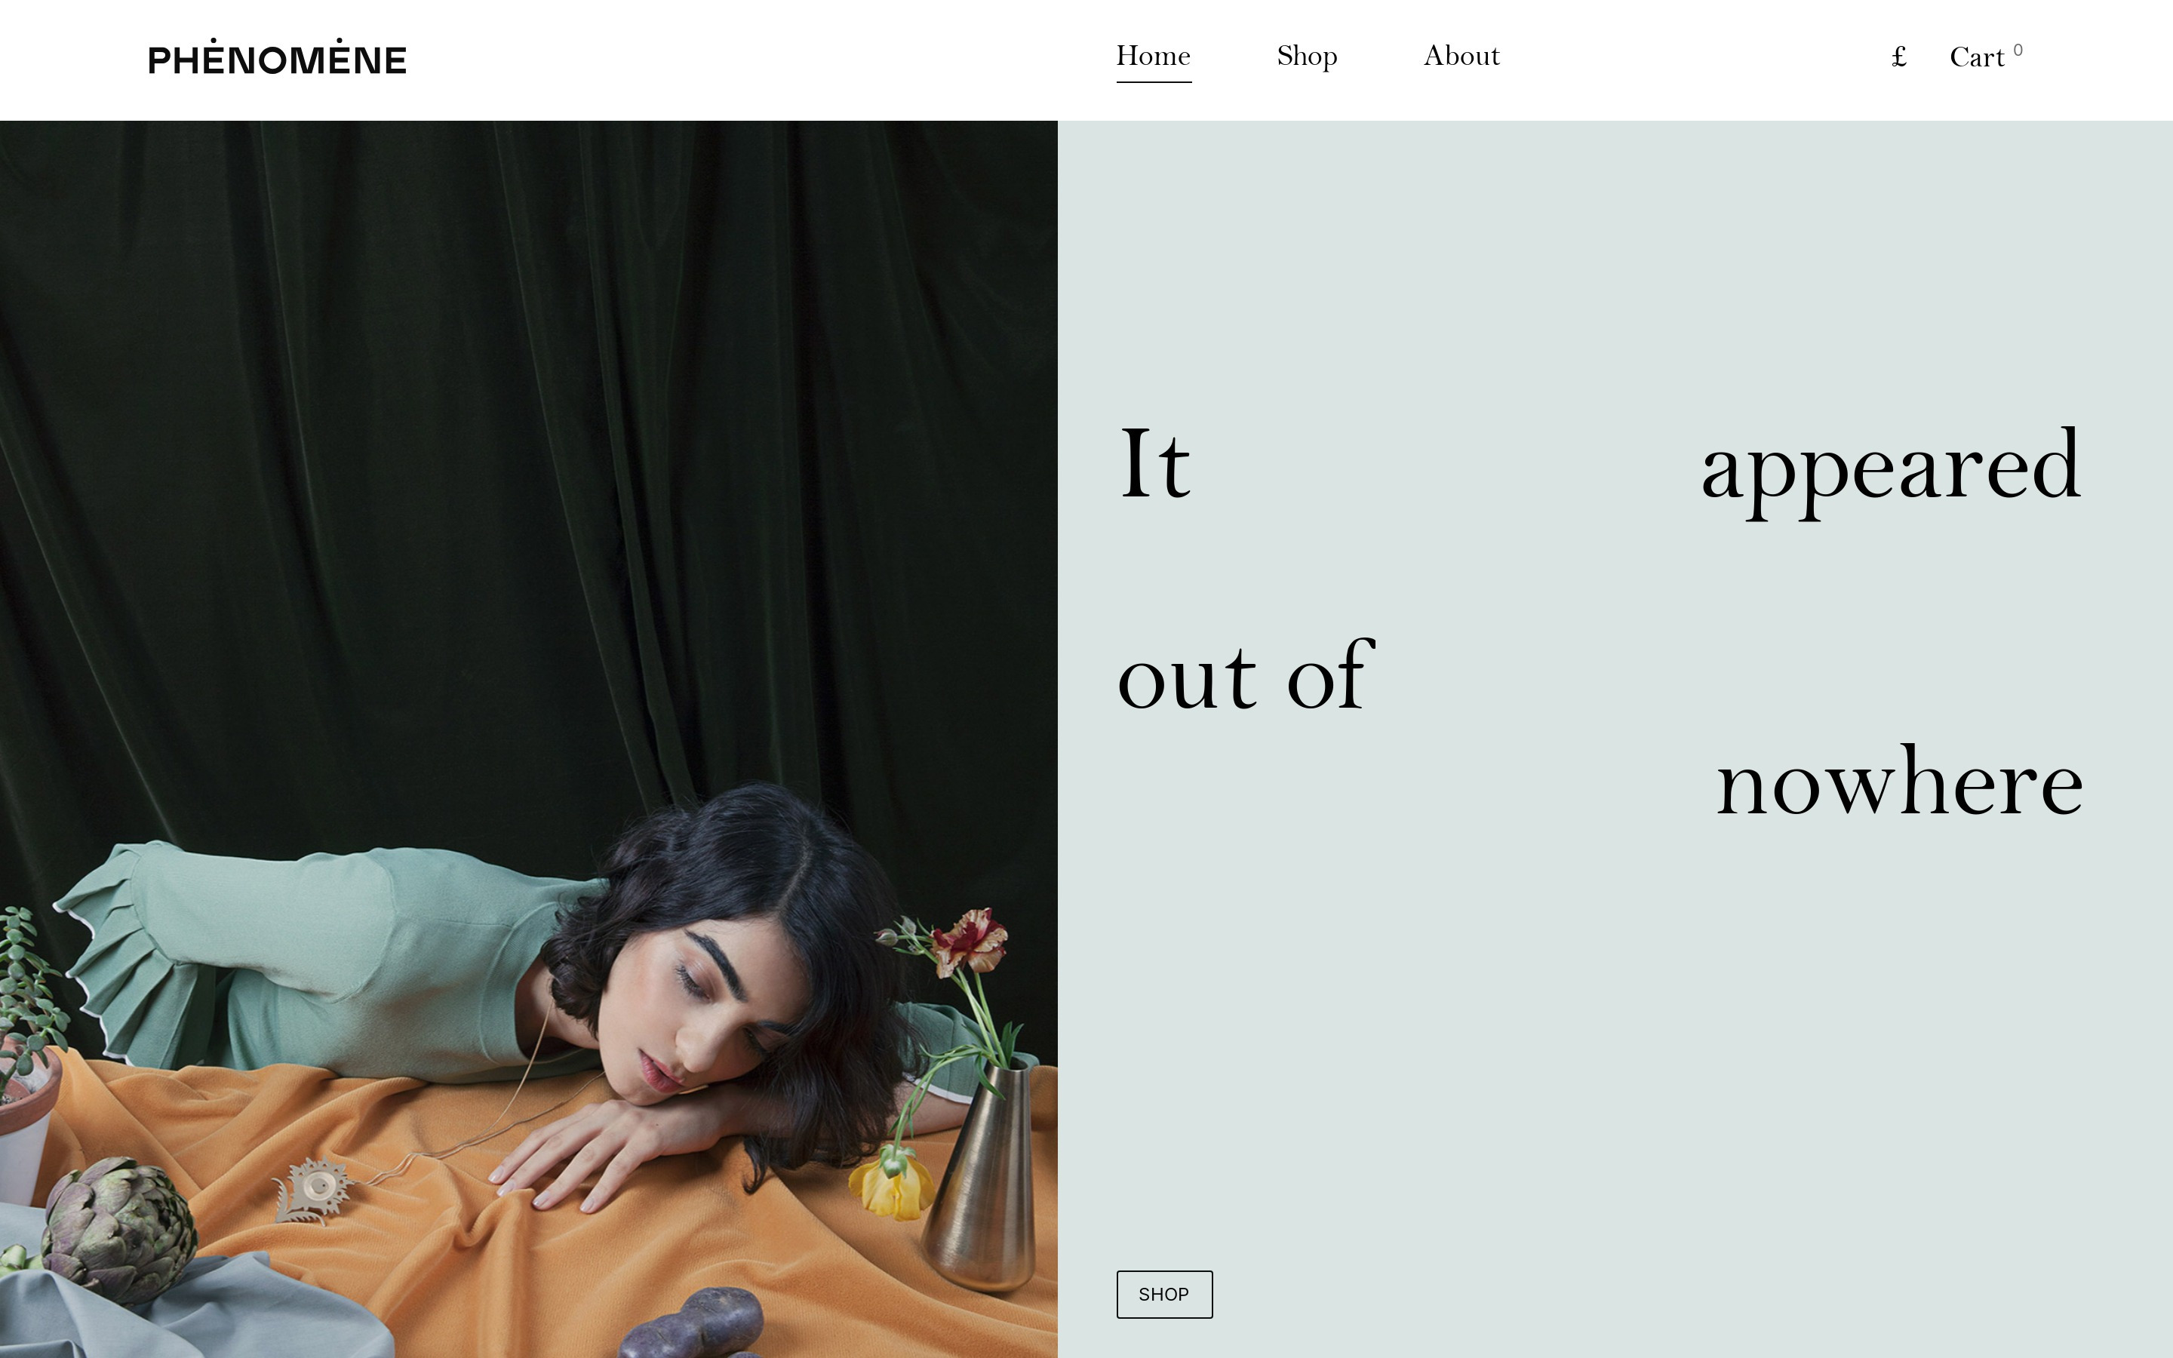This screenshot has height=1358, width=2173.
Task: Click the red and cream tulip bloom
Action: 970,940
